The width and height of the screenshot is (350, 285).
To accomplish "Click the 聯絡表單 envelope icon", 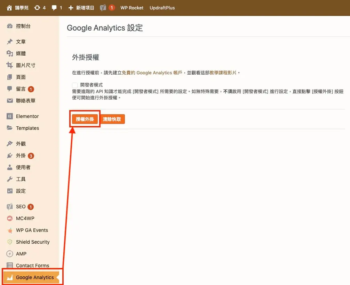I will point(10,101).
